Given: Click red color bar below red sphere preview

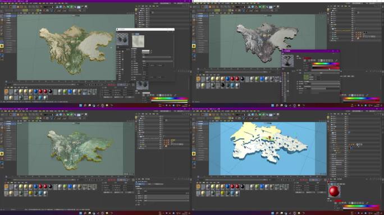Looking at the screenshot, I should coord(337,200).
